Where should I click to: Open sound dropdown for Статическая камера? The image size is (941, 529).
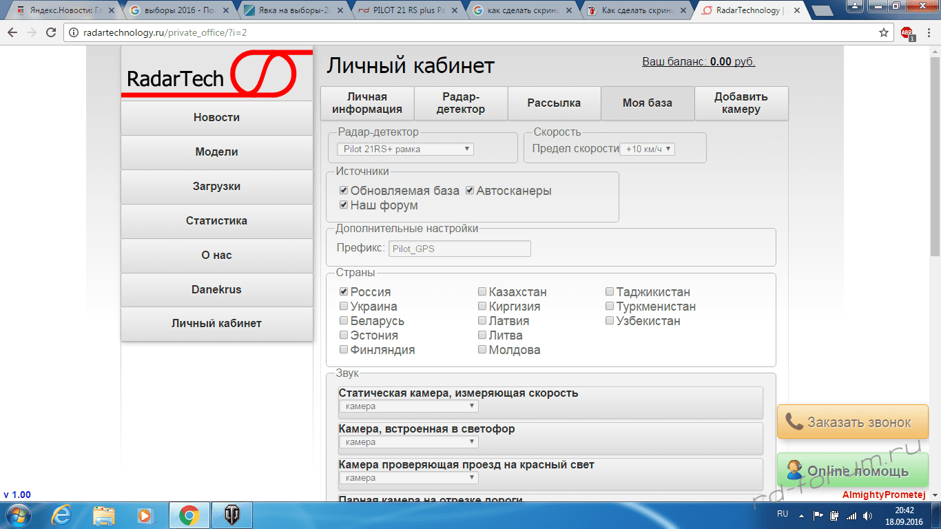pos(409,406)
